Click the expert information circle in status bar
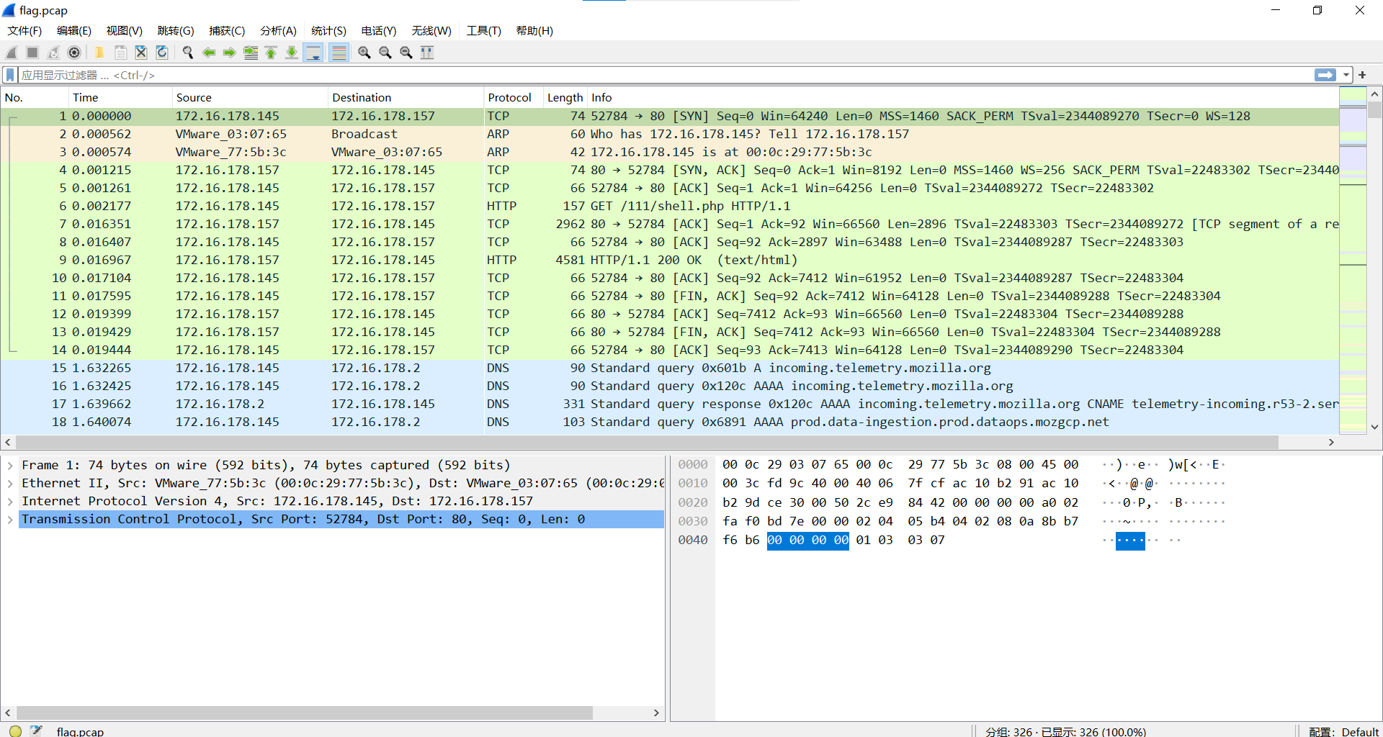This screenshot has width=1383, height=737. pyautogui.click(x=15, y=731)
